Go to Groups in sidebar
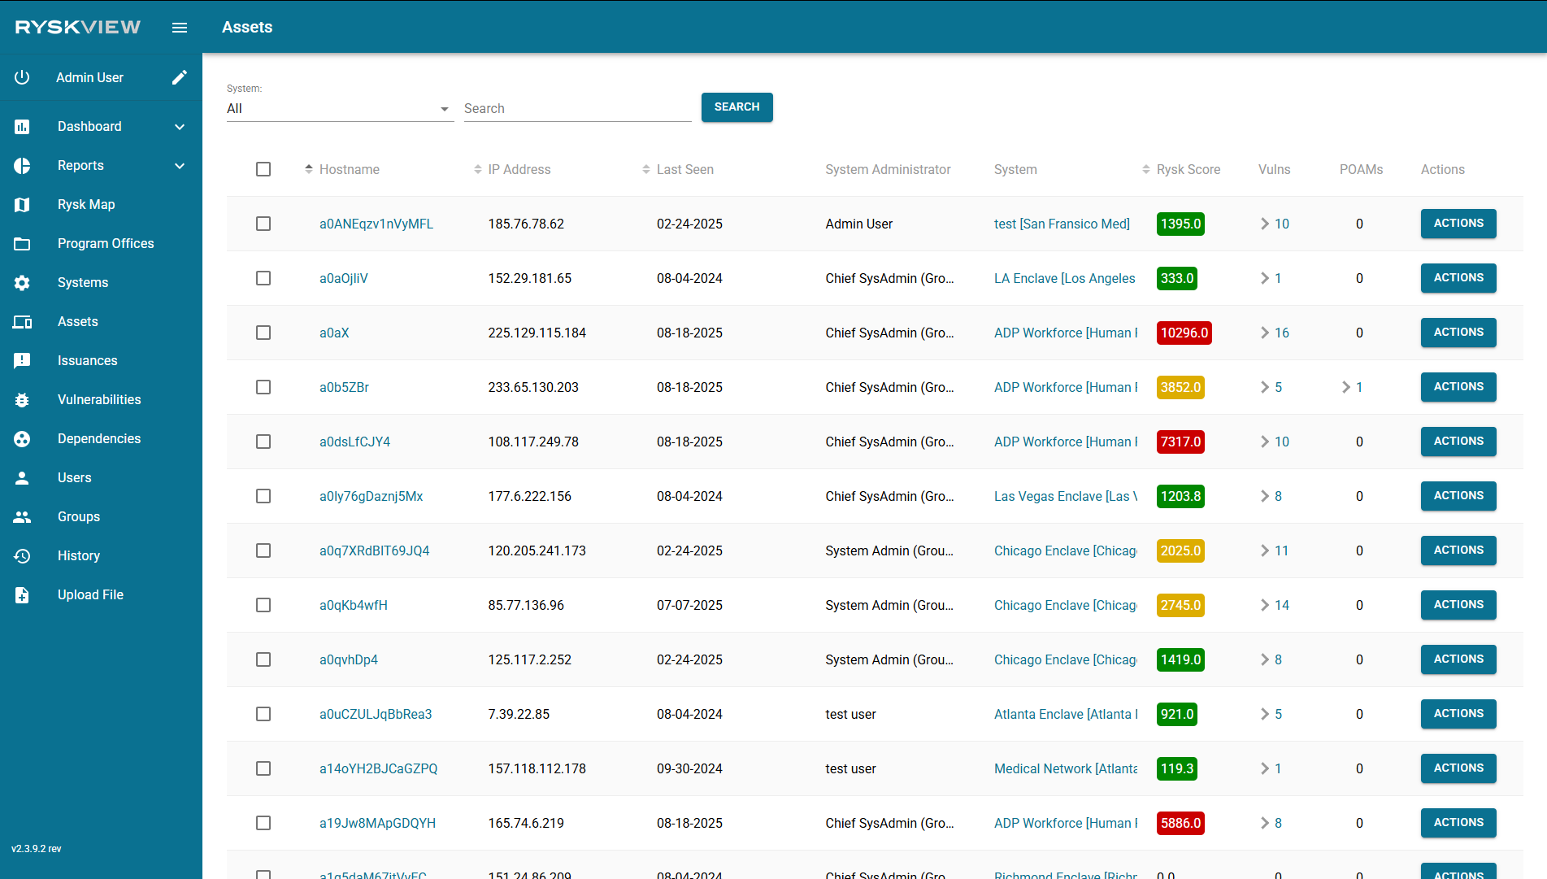This screenshot has height=879, width=1547. click(x=79, y=517)
